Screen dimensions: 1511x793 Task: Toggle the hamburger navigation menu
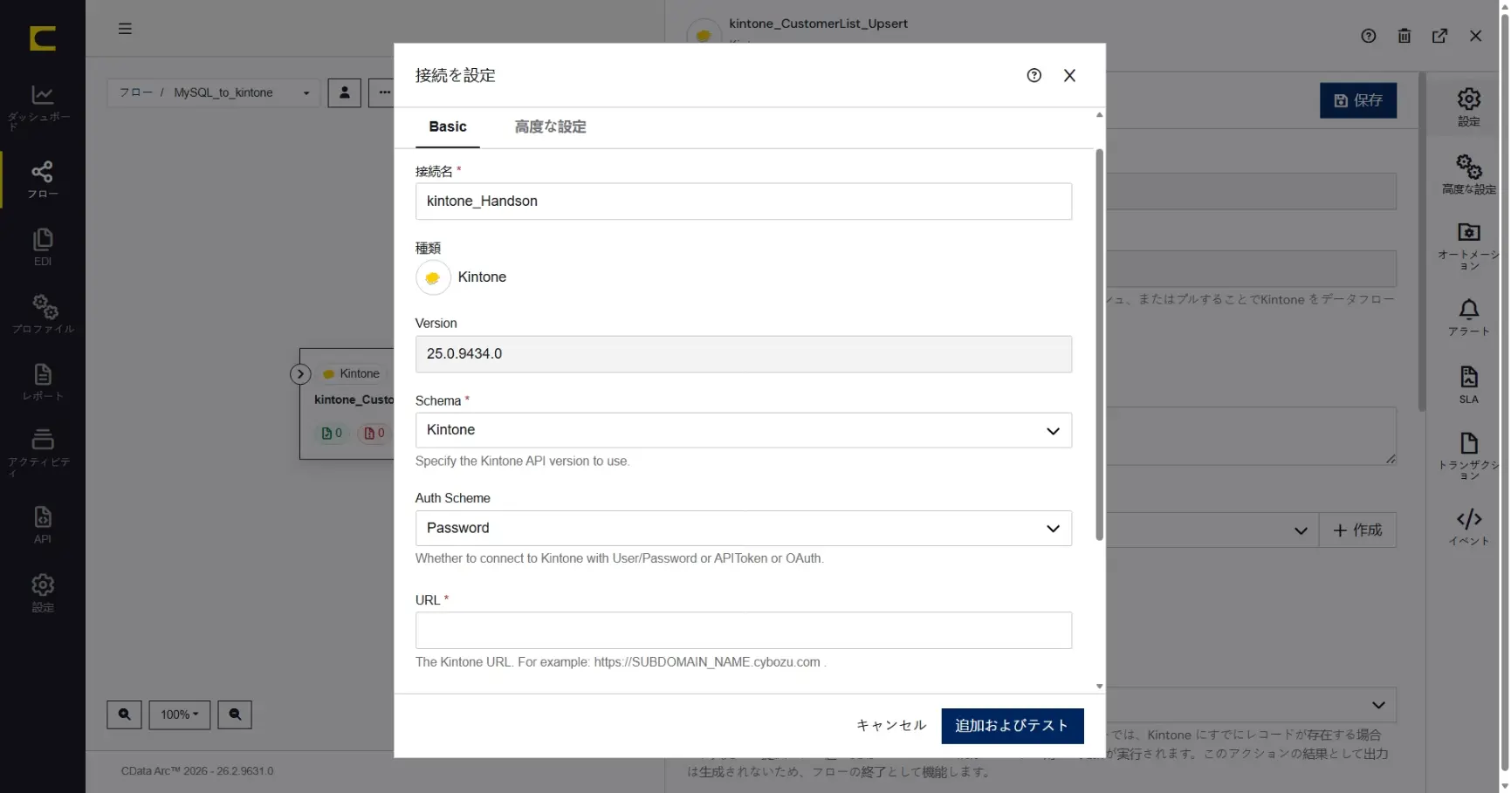tap(125, 29)
